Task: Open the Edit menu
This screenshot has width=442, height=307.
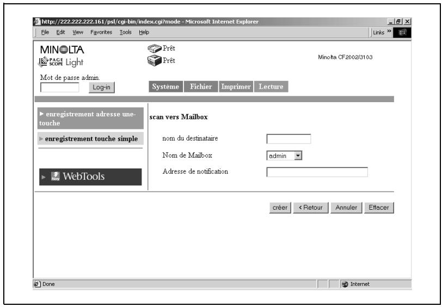Action: pyautogui.click(x=60, y=33)
